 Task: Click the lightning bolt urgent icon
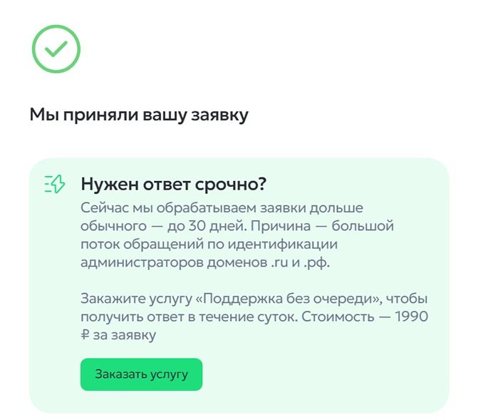tap(55, 184)
